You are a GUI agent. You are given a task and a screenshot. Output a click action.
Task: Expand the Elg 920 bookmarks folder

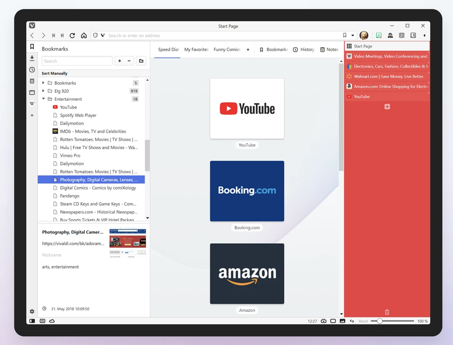click(43, 91)
